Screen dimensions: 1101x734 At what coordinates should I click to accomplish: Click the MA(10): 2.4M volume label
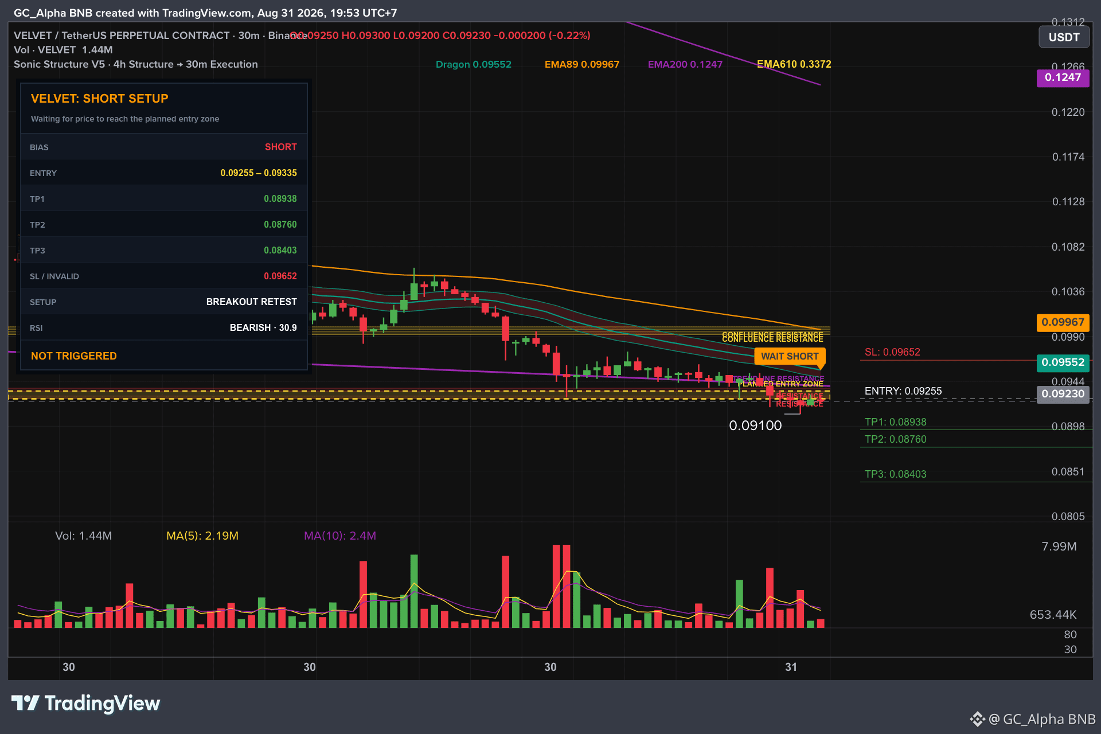tap(340, 536)
